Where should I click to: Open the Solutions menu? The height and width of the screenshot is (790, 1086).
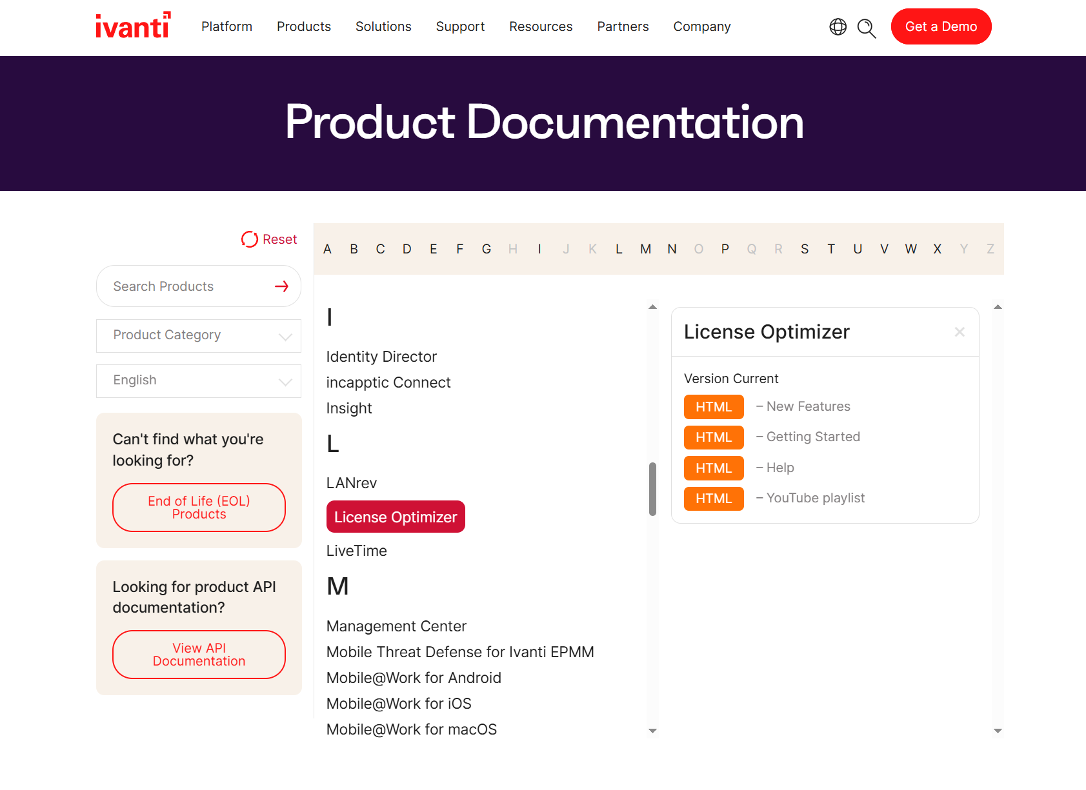(383, 26)
